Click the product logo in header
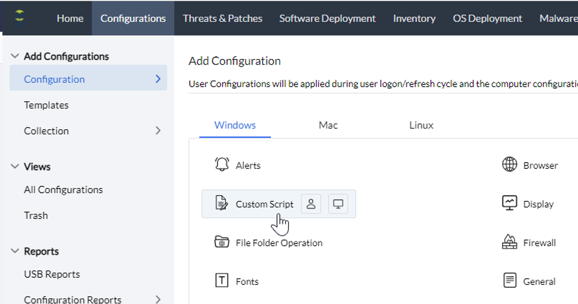The width and height of the screenshot is (578, 304). point(20,16)
